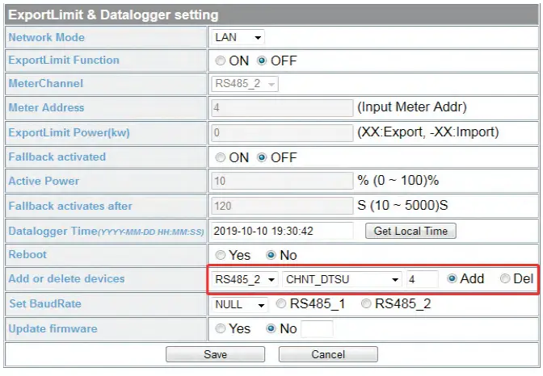
Task: Open the CHNT_DTSU device type dropdown
Action: coord(342,279)
